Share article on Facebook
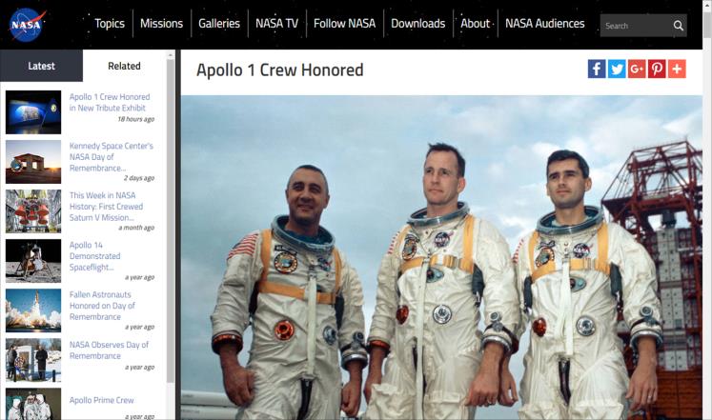 (597, 69)
